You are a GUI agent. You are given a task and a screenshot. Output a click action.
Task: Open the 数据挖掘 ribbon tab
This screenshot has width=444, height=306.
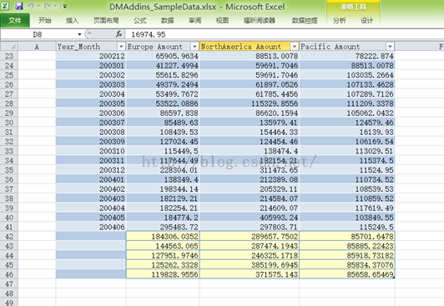[x=305, y=20]
